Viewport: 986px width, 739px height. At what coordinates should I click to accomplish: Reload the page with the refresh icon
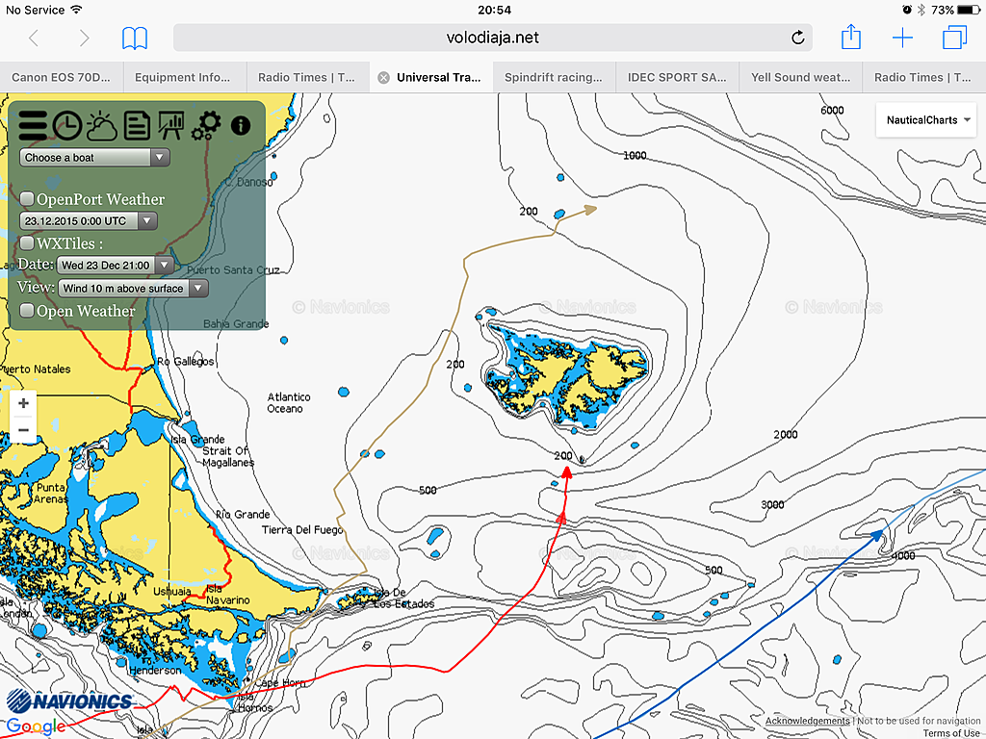[x=797, y=38]
